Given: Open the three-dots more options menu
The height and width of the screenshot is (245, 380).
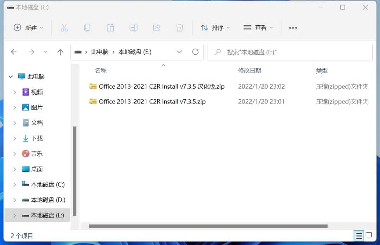Looking at the screenshot, I should coord(293,28).
